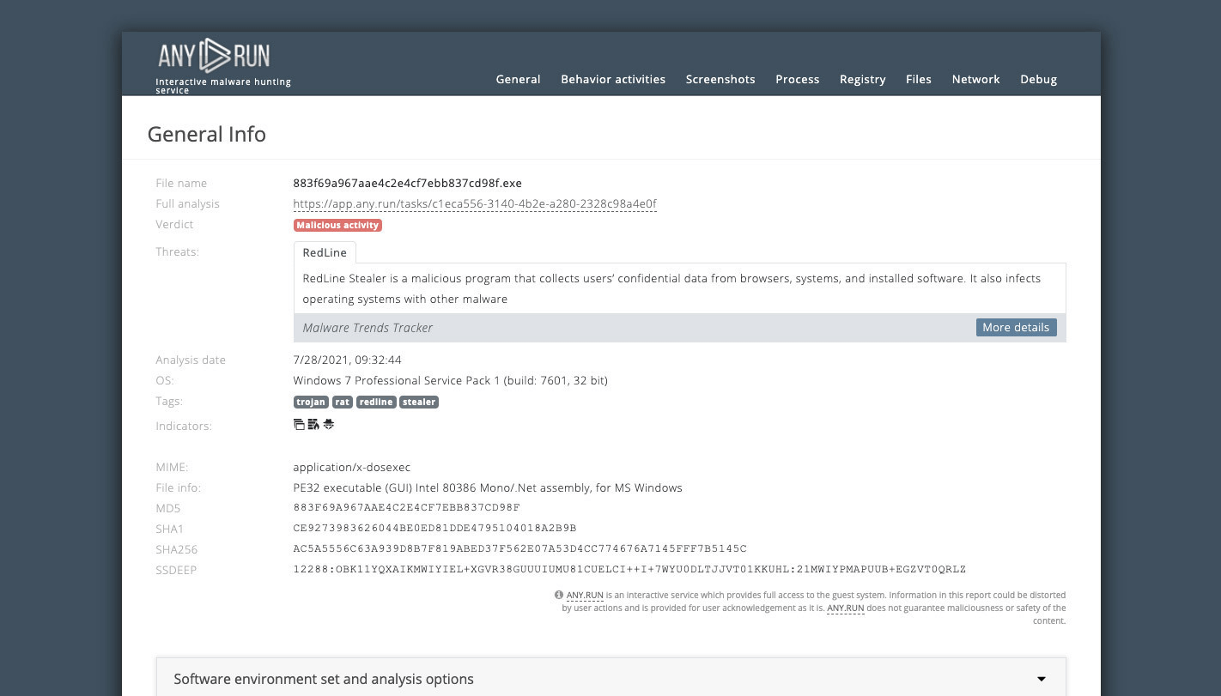Open the Debug navigation item
The height and width of the screenshot is (696, 1221).
click(1038, 79)
